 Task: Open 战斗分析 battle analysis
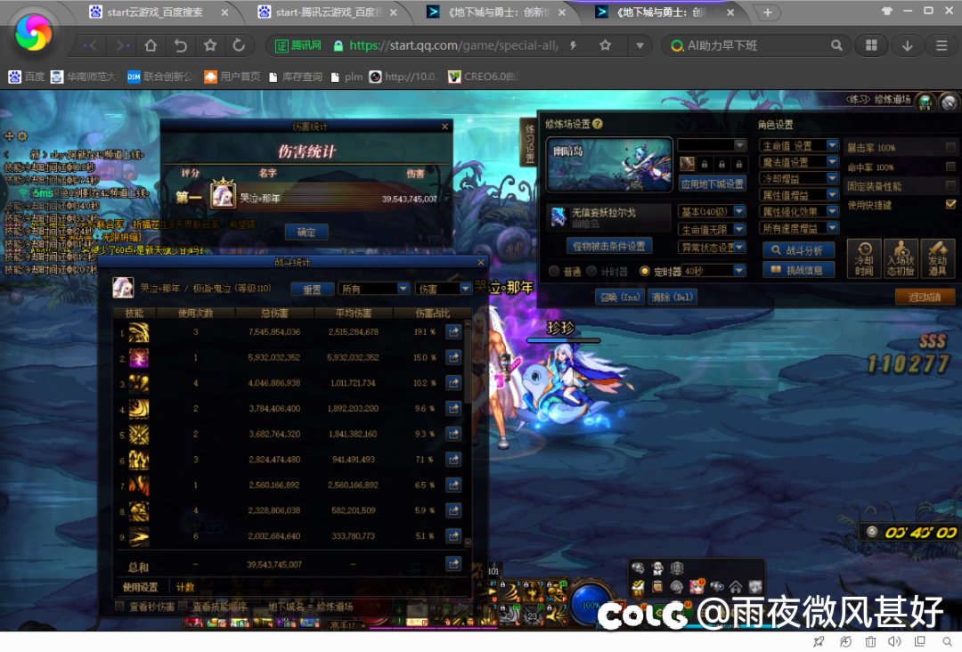(x=799, y=250)
